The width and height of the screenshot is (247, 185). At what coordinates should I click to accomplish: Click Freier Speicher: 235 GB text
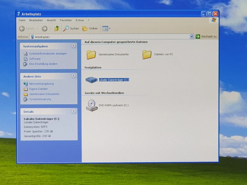tap(38, 131)
